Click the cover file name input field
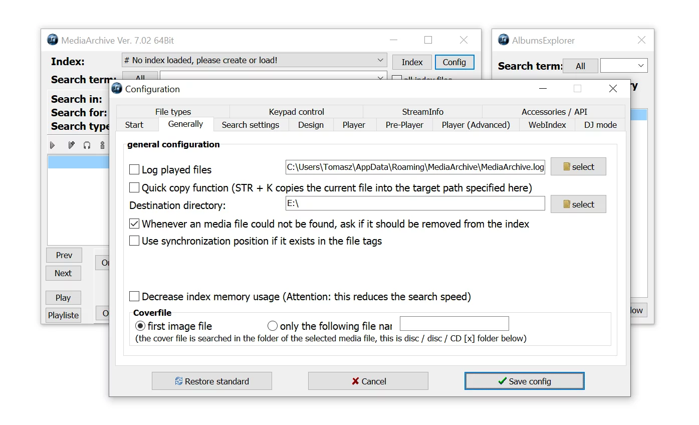 click(454, 323)
